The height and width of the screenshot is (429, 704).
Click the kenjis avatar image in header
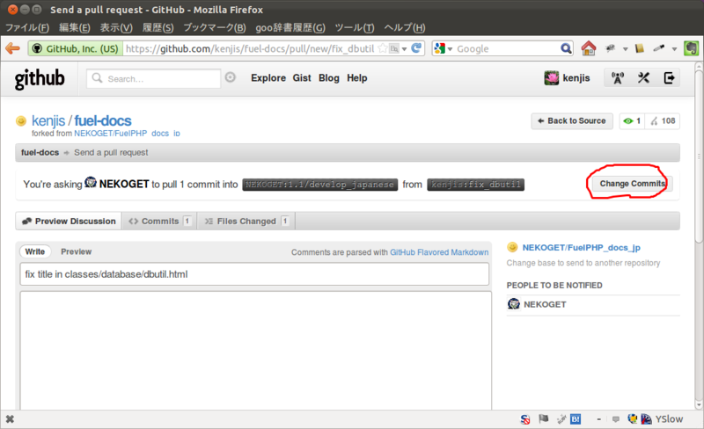[x=551, y=78]
